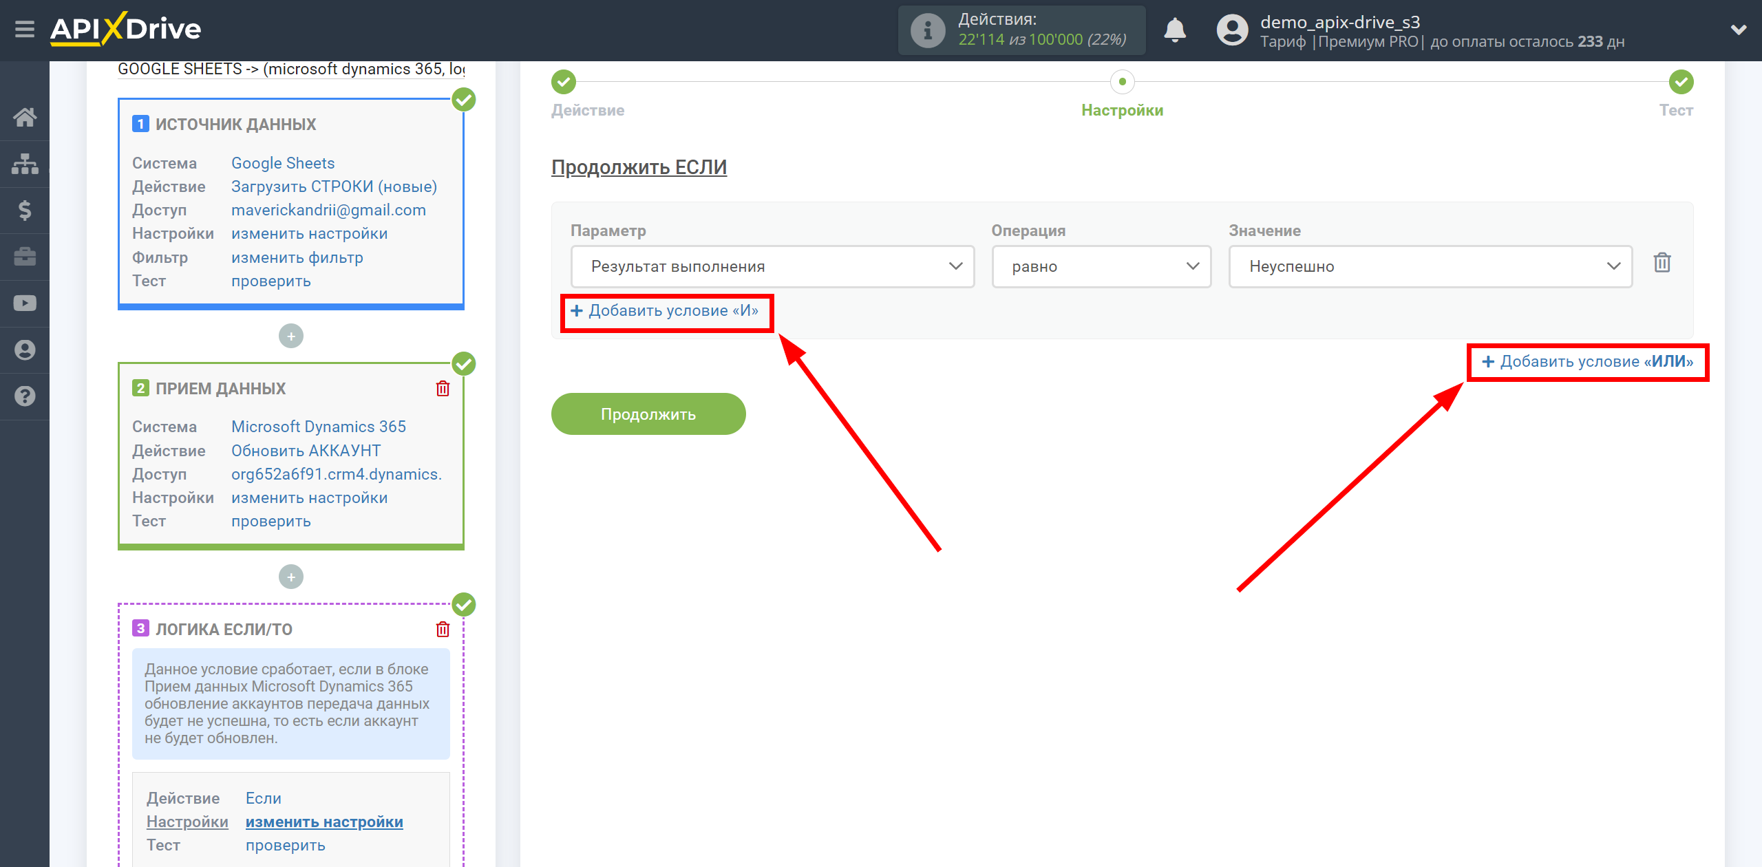Click the user avatar icon

click(1232, 30)
